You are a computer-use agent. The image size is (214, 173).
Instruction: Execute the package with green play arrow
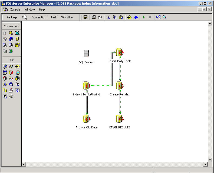pyautogui.click(x=144, y=17)
